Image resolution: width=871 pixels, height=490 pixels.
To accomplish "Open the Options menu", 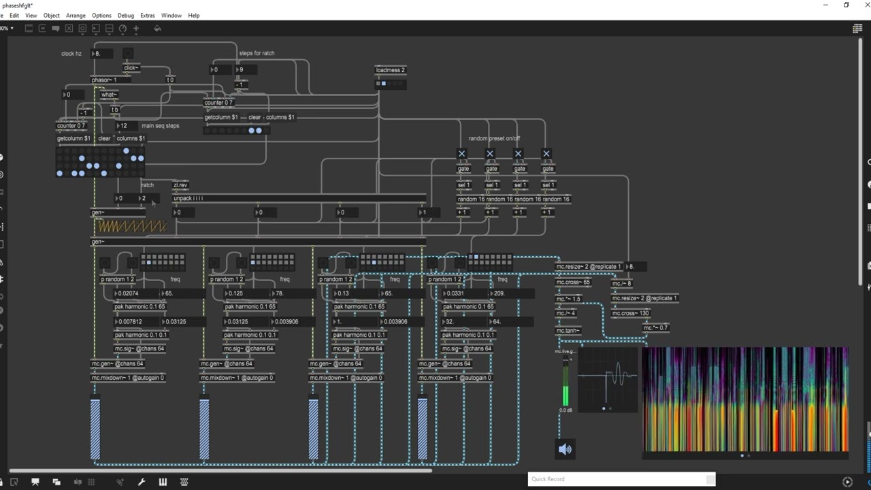I will 101,15.
